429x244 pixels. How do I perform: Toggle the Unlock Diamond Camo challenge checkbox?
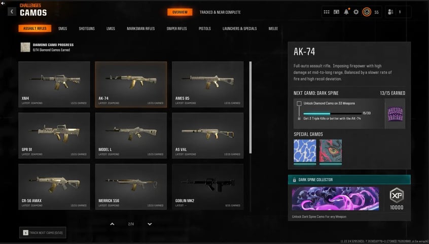coord(299,103)
